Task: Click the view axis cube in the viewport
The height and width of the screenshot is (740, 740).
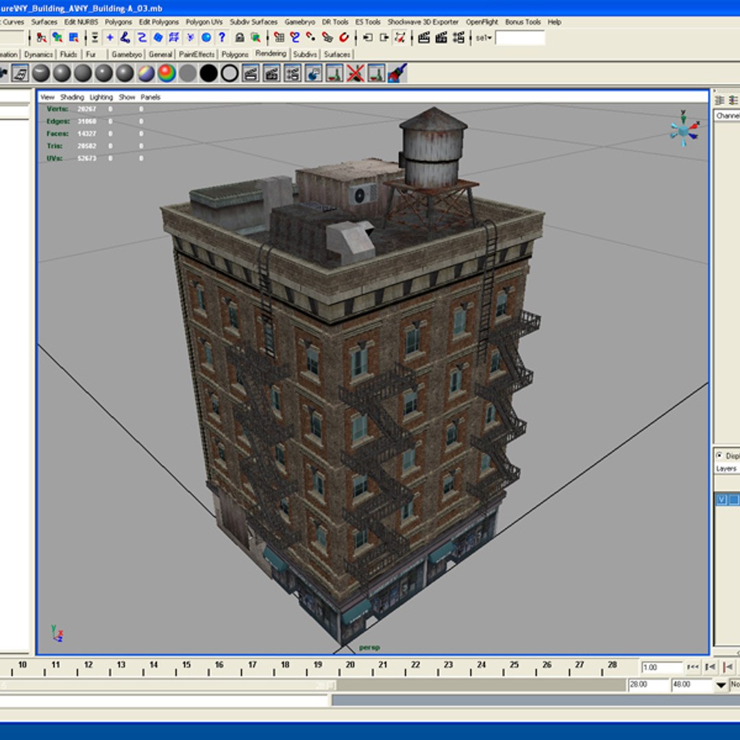Action: click(x=684, y=129)
